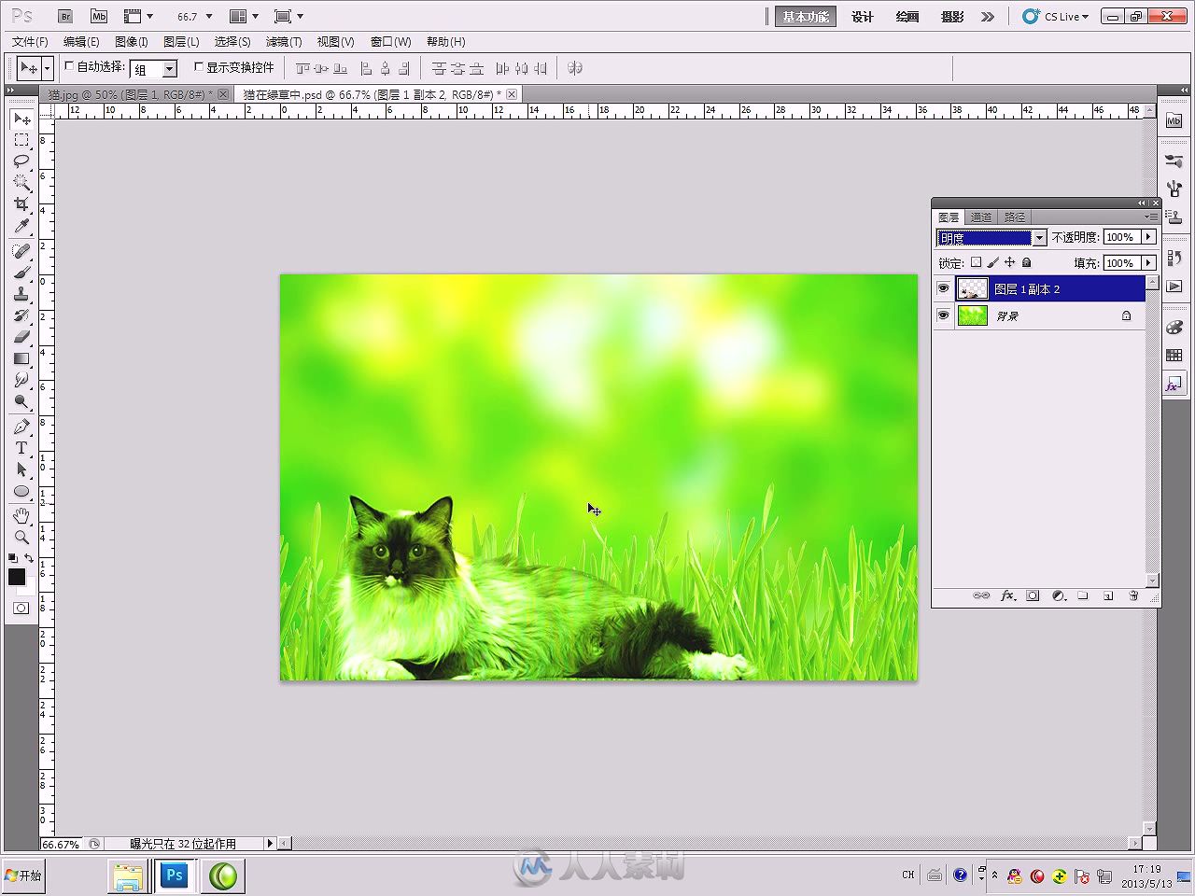The width and height of the screenshot is (1195, 896).
Task: Launch Adobe Bridge (Br)
Action: coord(65,17)
